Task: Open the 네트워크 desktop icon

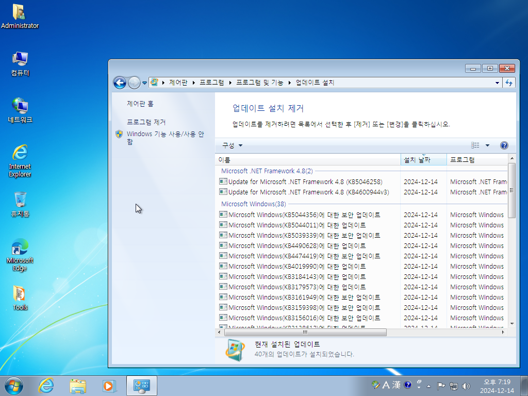Action: coord(20,110)
